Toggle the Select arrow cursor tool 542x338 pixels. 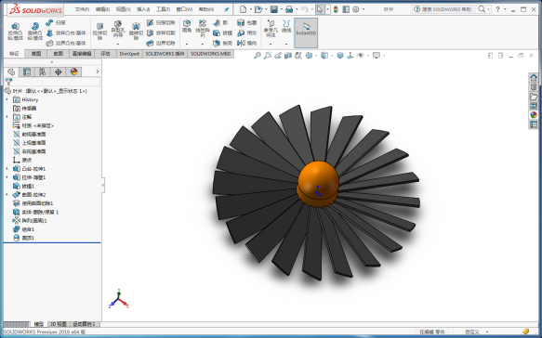point(320,9)
